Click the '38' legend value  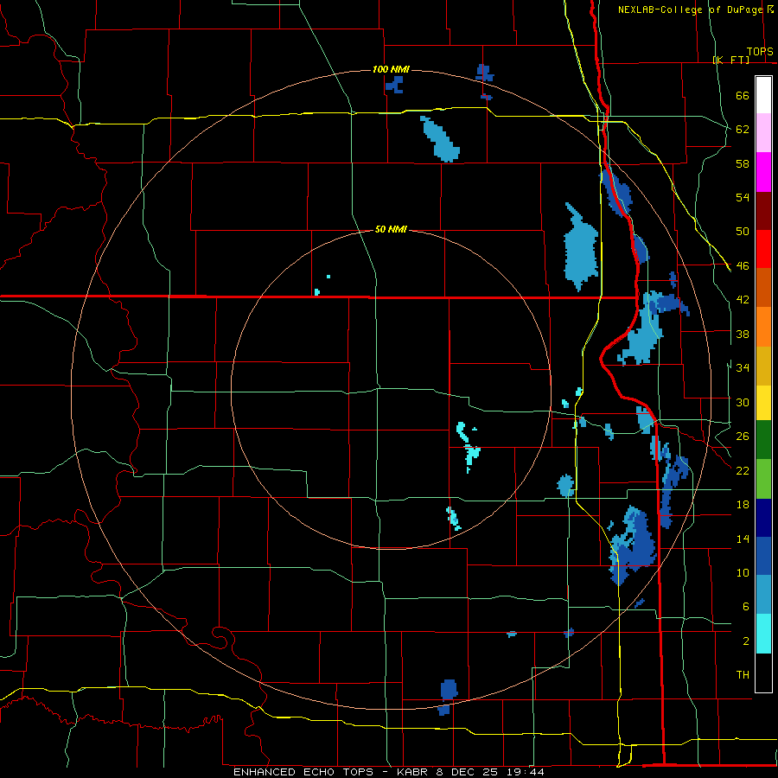(743, 334)
